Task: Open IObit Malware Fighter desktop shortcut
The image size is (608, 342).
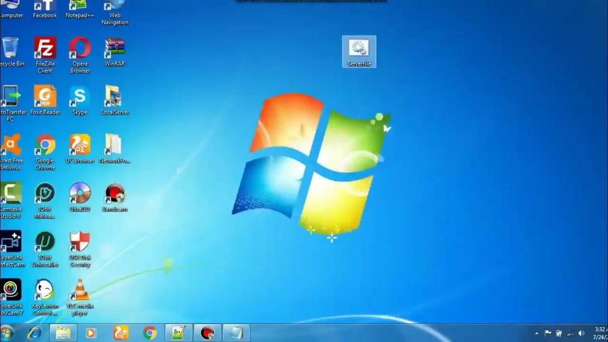Action: click(x=45, y=200)
